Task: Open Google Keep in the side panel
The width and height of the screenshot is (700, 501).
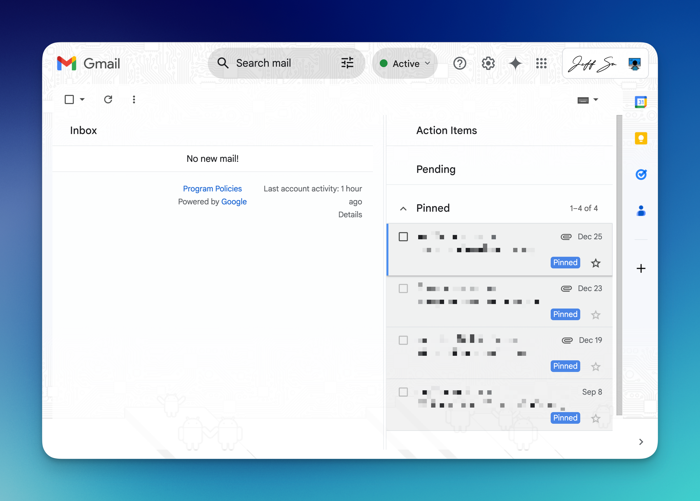Action: pos(641,138)
